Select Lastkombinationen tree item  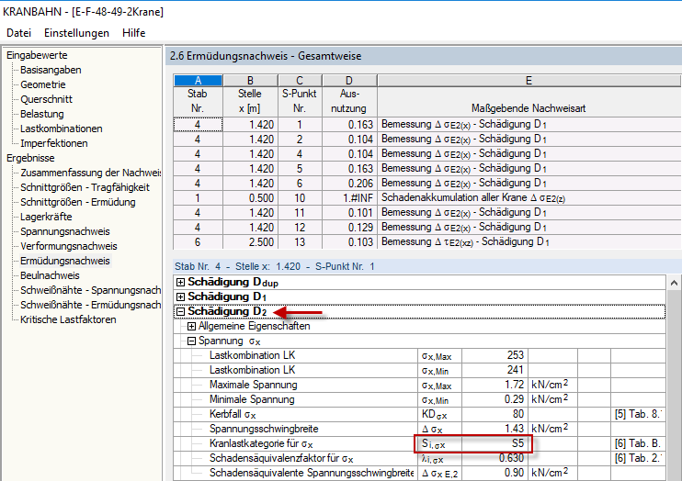coord(62,129)
